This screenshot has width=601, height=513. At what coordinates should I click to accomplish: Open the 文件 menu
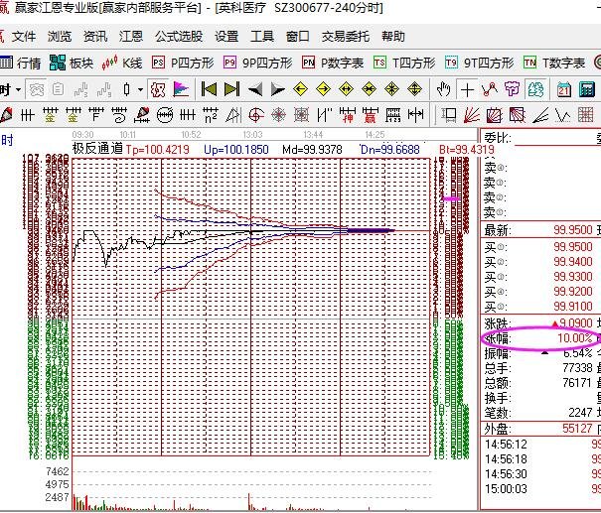click(24, 37)
